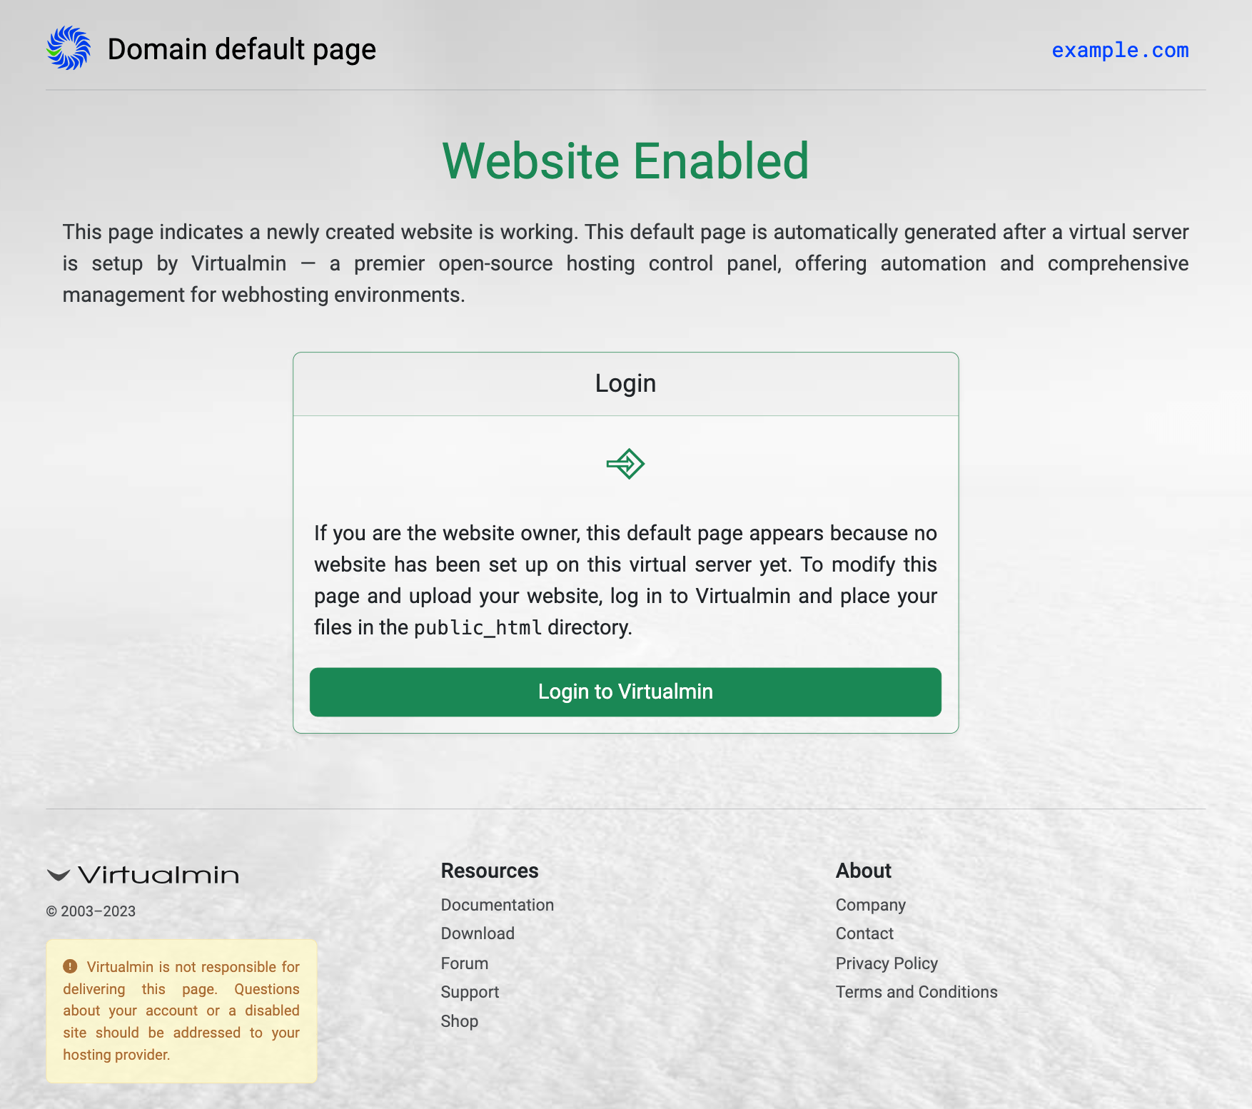The height and width of the screenshot is (1109, 1252).
Task: Open the Support link
Action: click(470, 992)
